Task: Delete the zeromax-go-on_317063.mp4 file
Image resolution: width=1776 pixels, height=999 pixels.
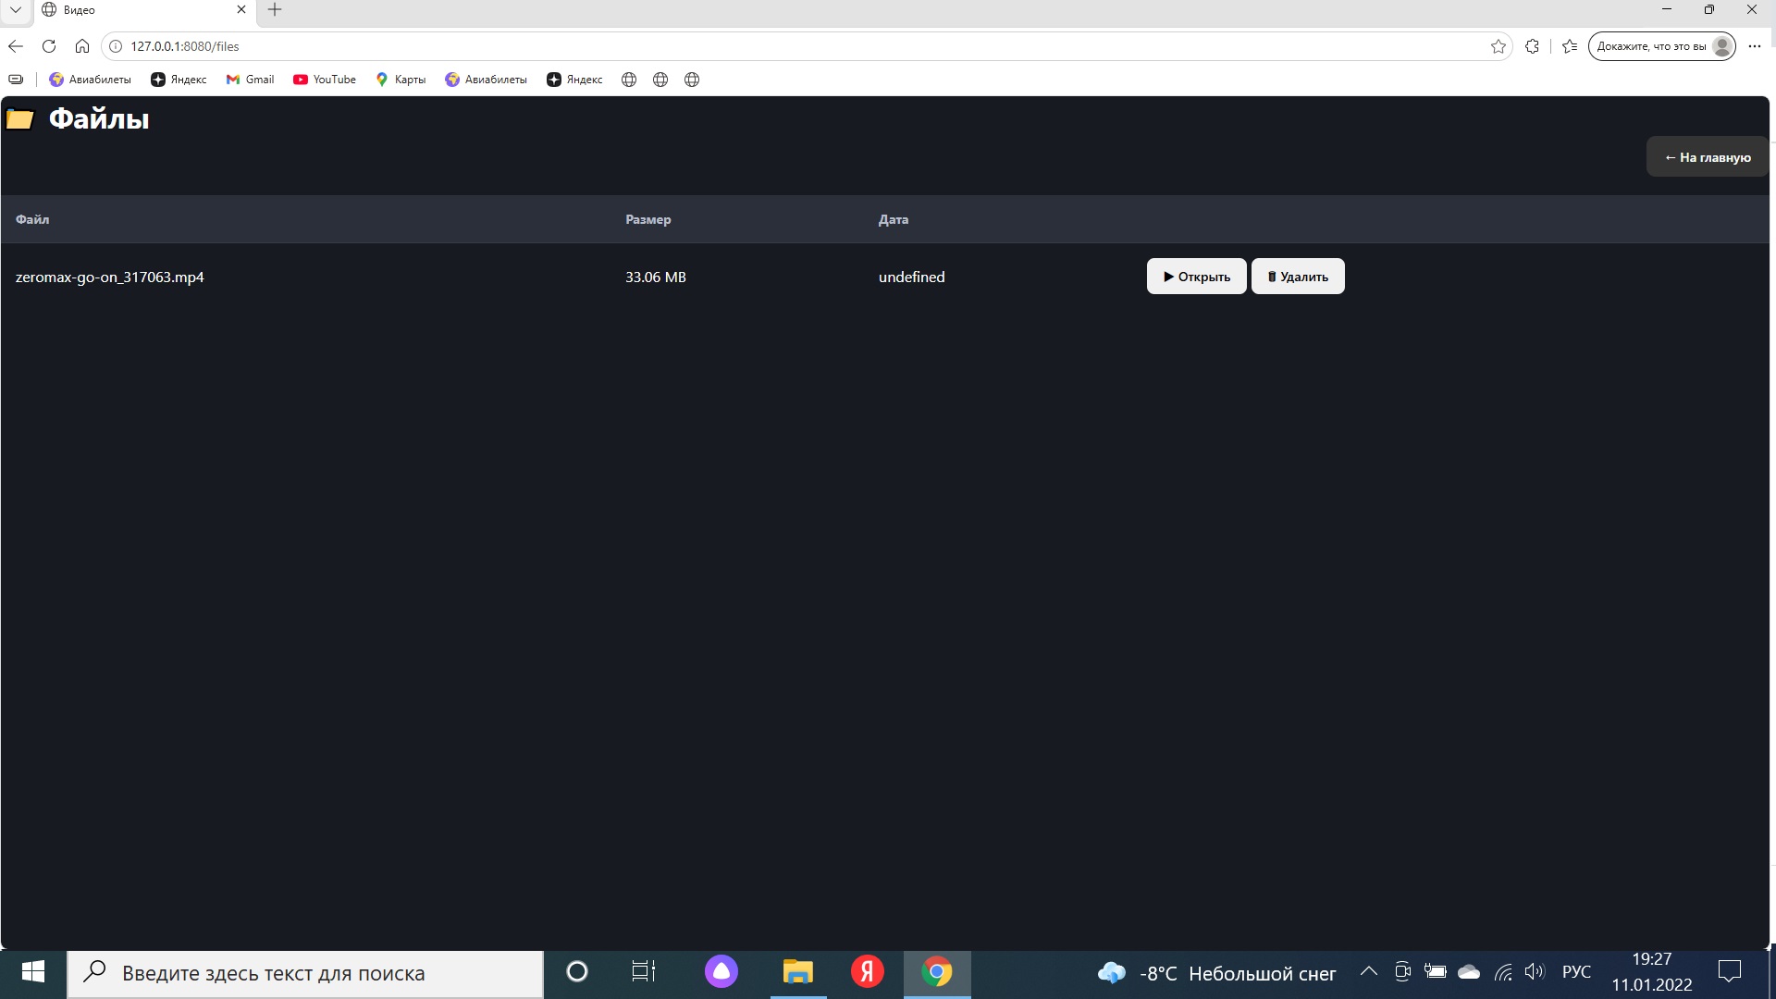Action: [1298, 277]
